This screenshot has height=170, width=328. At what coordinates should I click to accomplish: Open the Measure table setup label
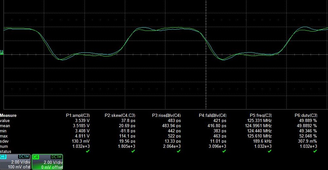coord(8,115)
